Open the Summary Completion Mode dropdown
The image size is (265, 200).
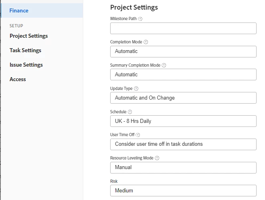point(183,75)
